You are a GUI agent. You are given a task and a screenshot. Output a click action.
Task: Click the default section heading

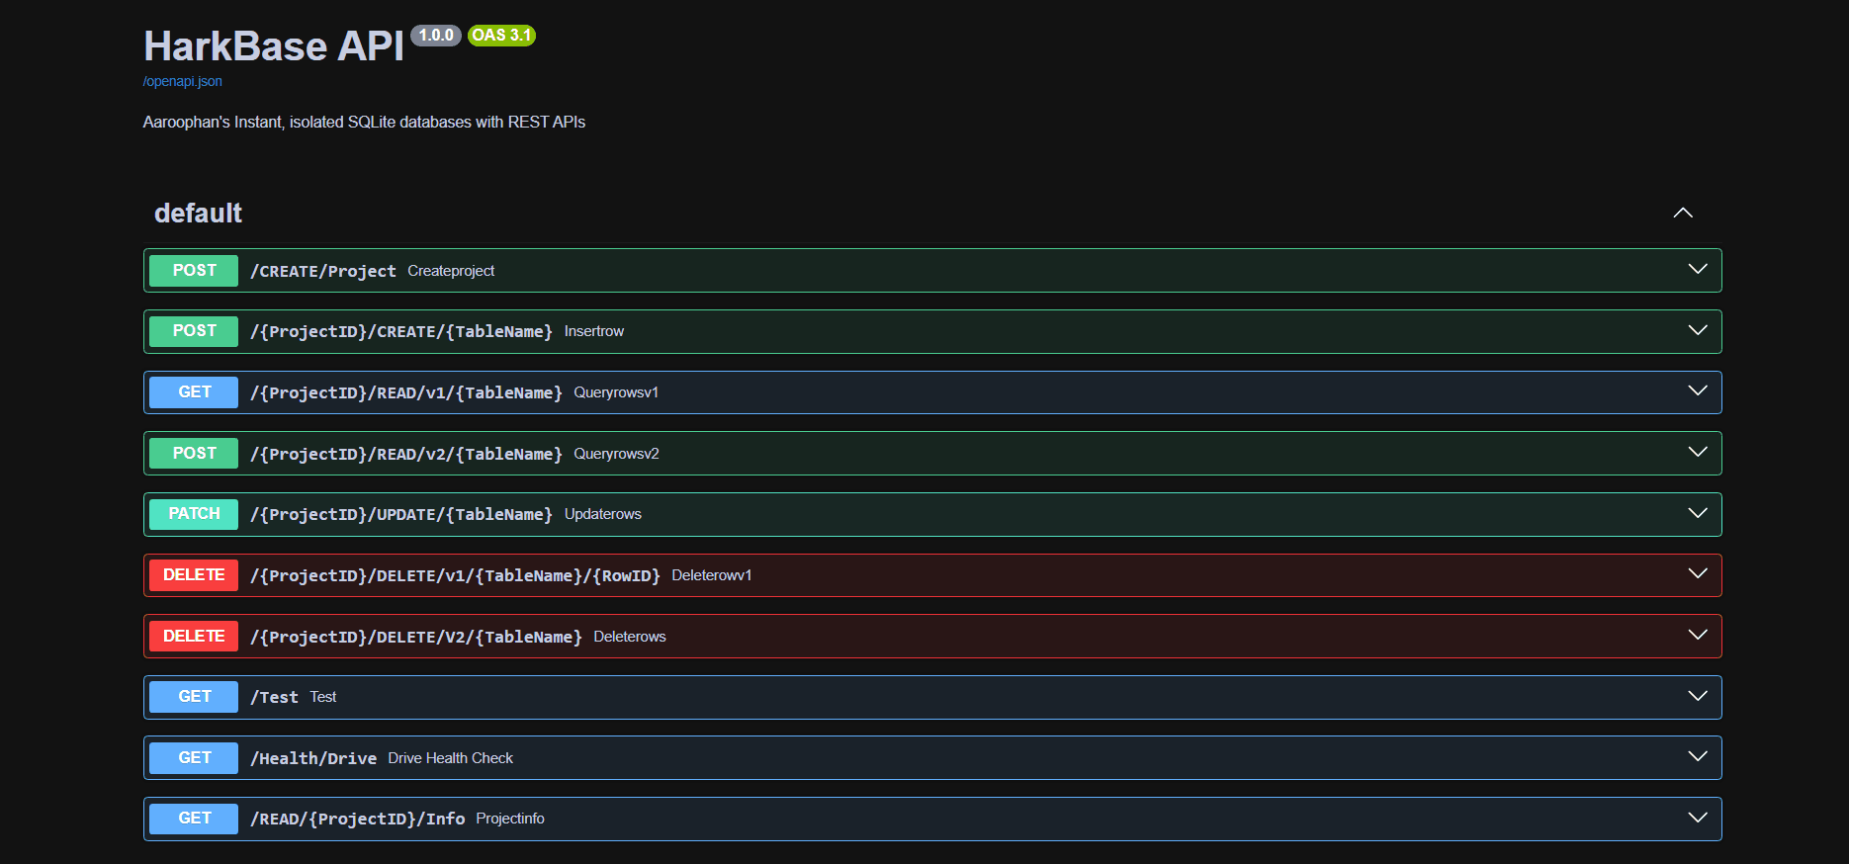[198, 214]
